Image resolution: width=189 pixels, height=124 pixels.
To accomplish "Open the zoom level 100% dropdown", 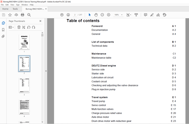I will point(118,15).
